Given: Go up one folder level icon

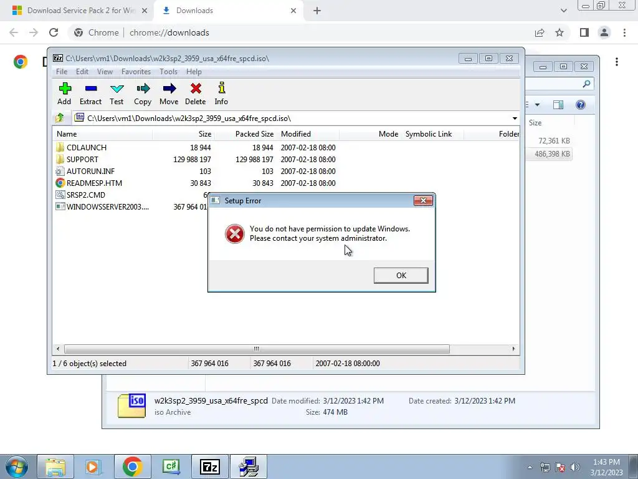Looking at the screenshot, I should tap(60, 118).
